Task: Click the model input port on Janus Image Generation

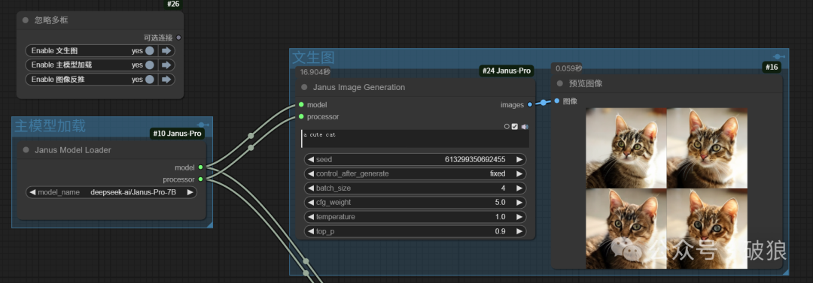Action: click(301, 104)
